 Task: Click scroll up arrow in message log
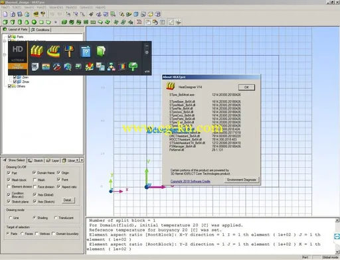click(337, 220)
